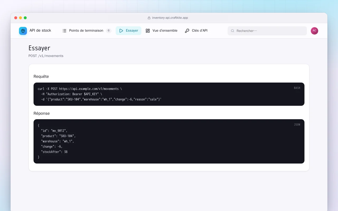Click the Rechercher search field

point(267,31)
